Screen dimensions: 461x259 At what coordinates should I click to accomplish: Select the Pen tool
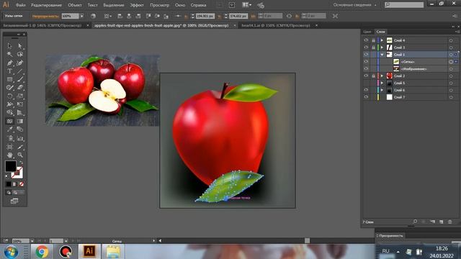[x=9, y=63]
